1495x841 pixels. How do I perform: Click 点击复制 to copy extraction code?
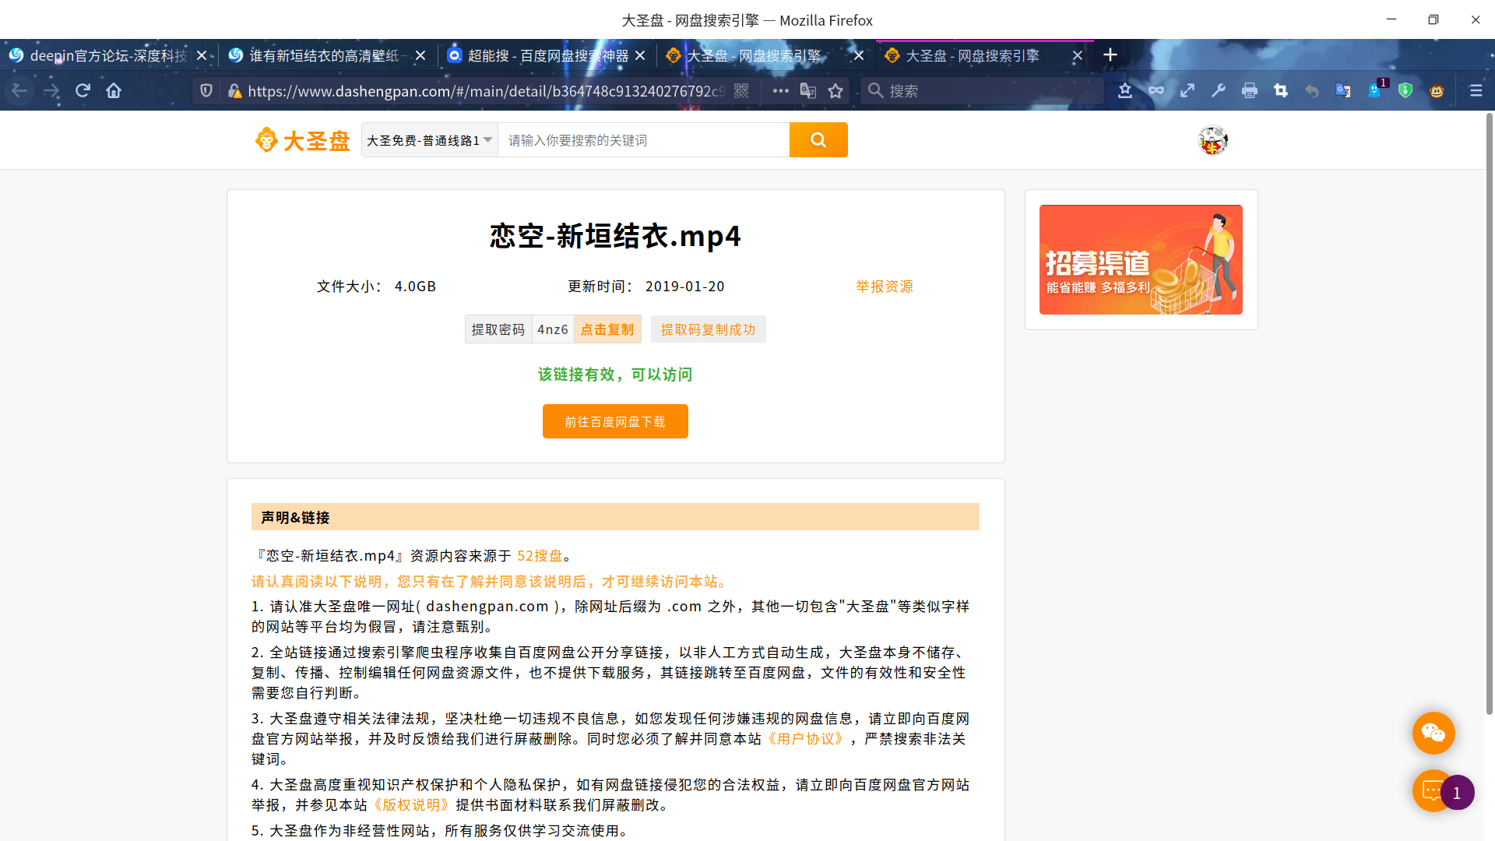(x=607, y=329)
